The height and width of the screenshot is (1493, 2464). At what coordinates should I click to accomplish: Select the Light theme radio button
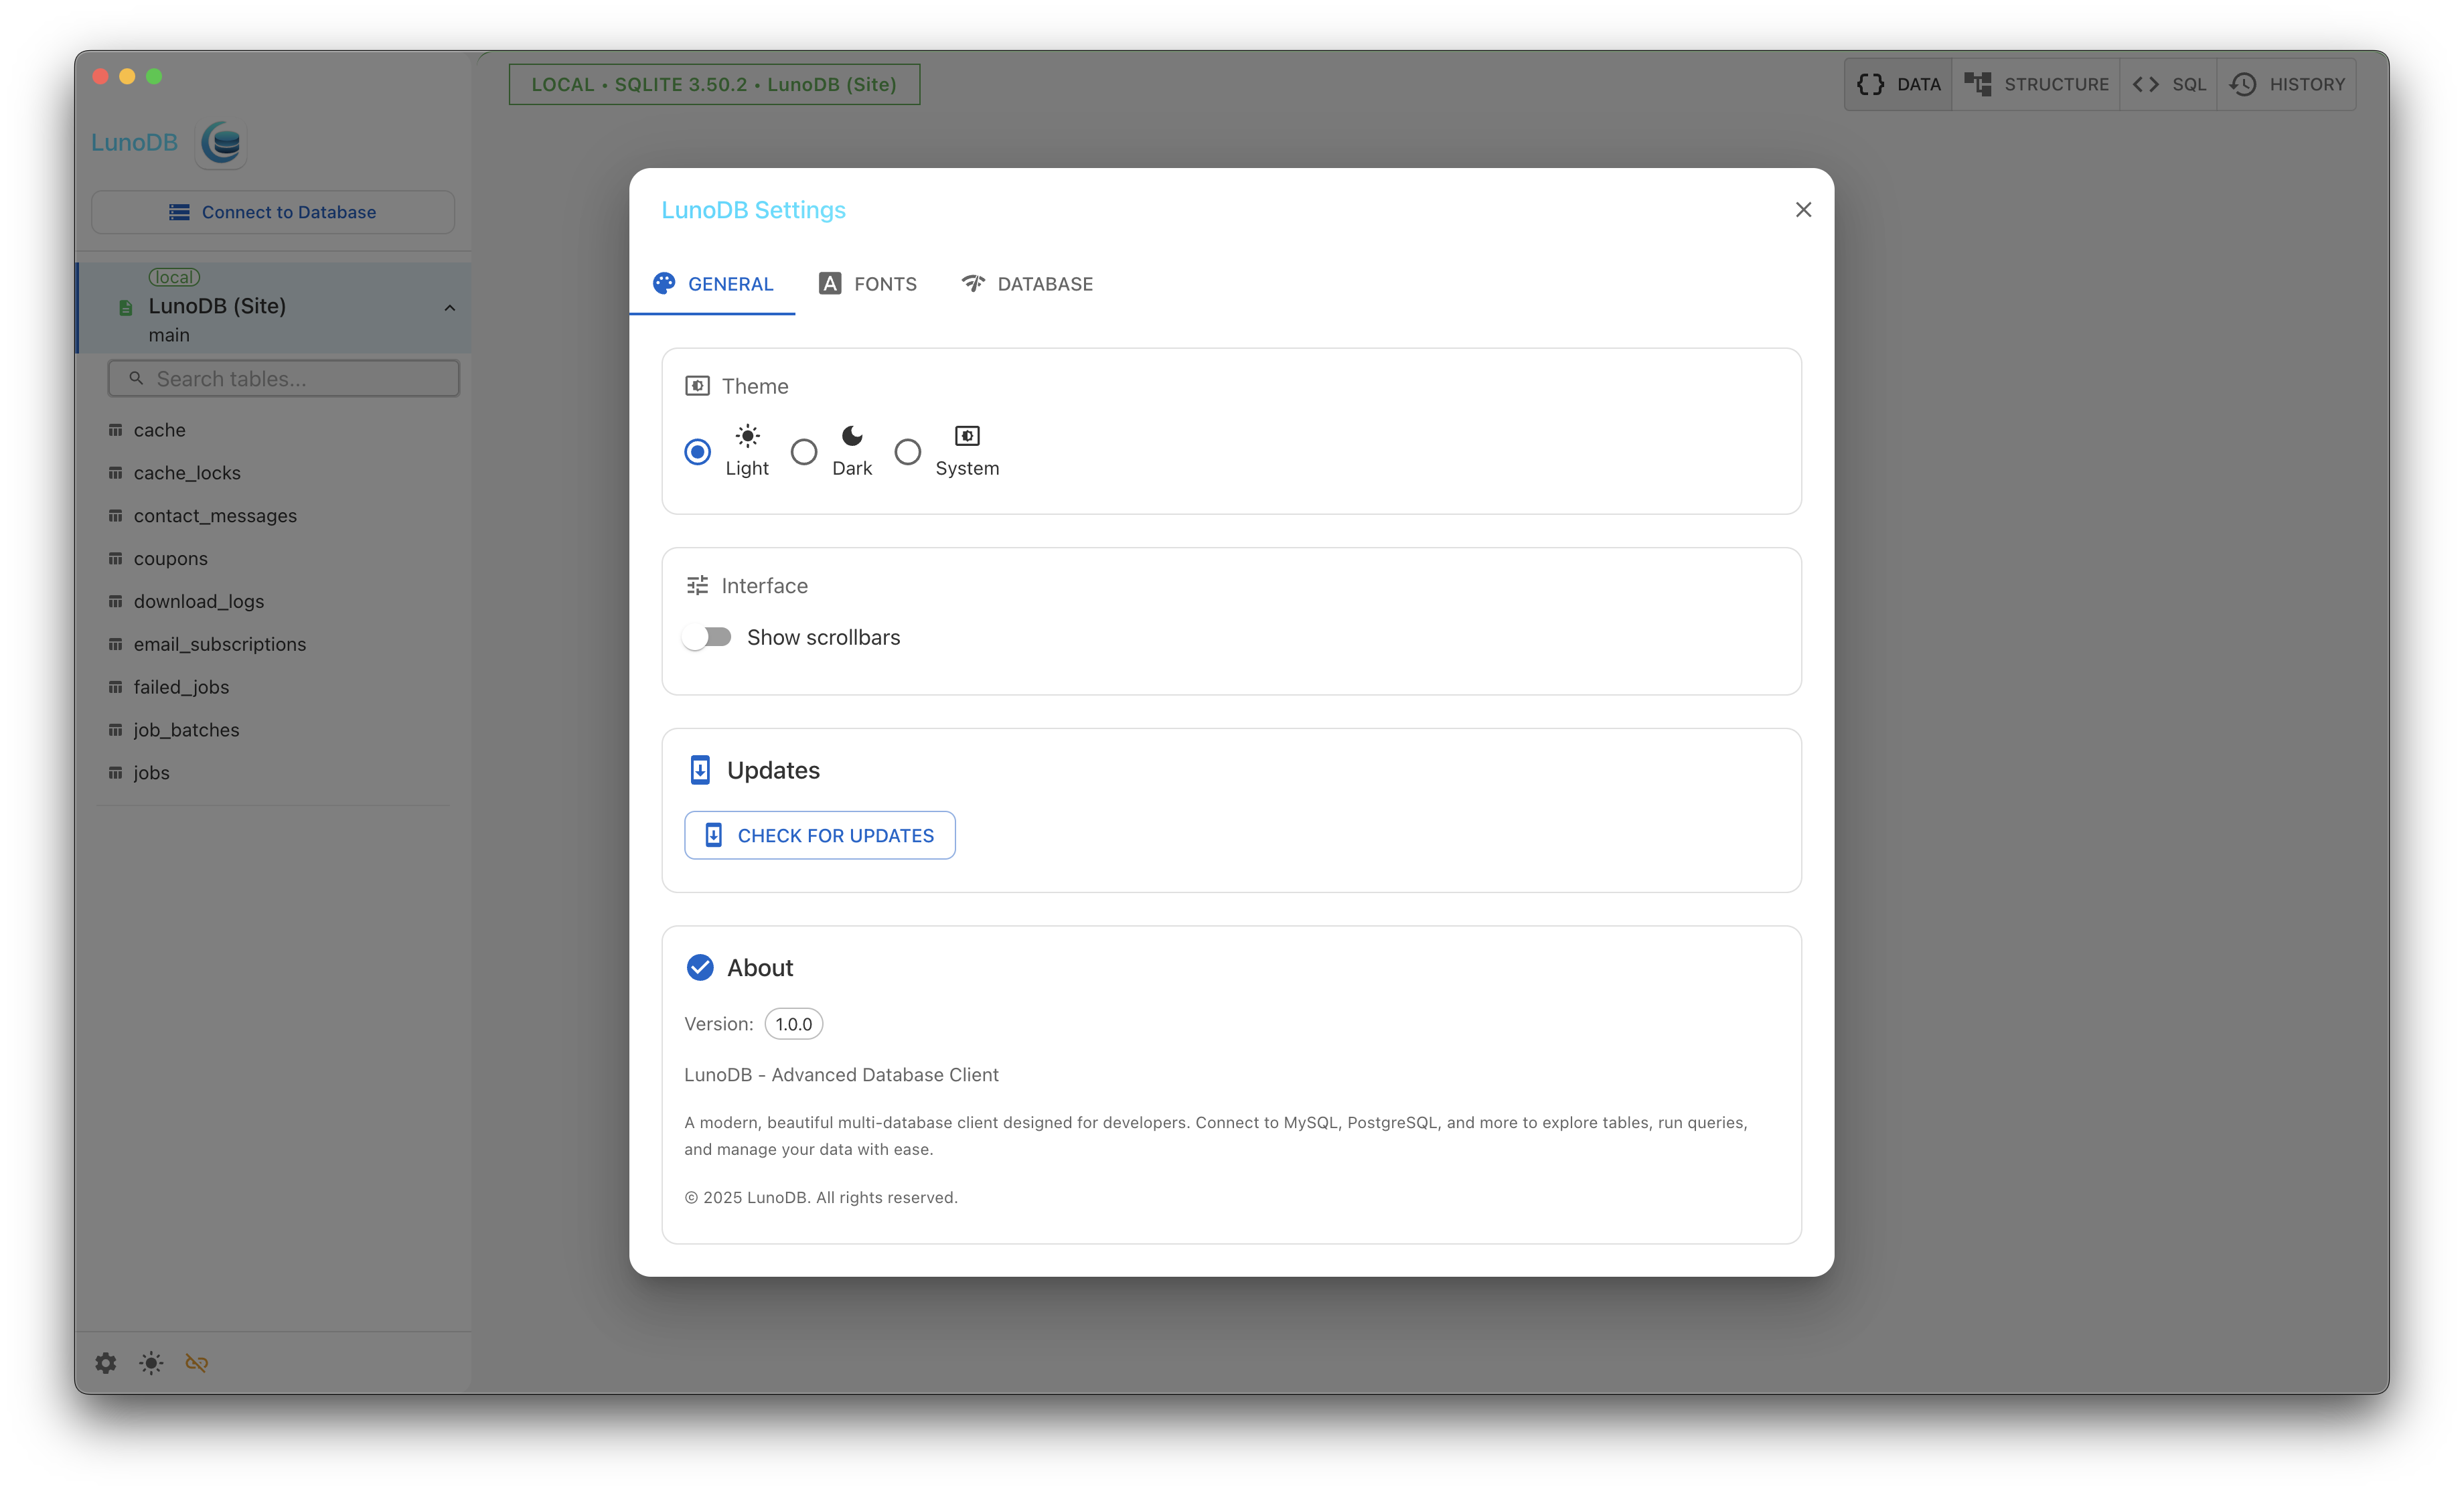click(x=698, y=452)
